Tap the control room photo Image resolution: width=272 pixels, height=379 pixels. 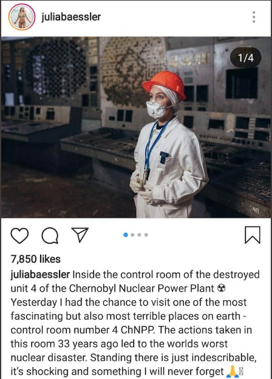[136, 127]
